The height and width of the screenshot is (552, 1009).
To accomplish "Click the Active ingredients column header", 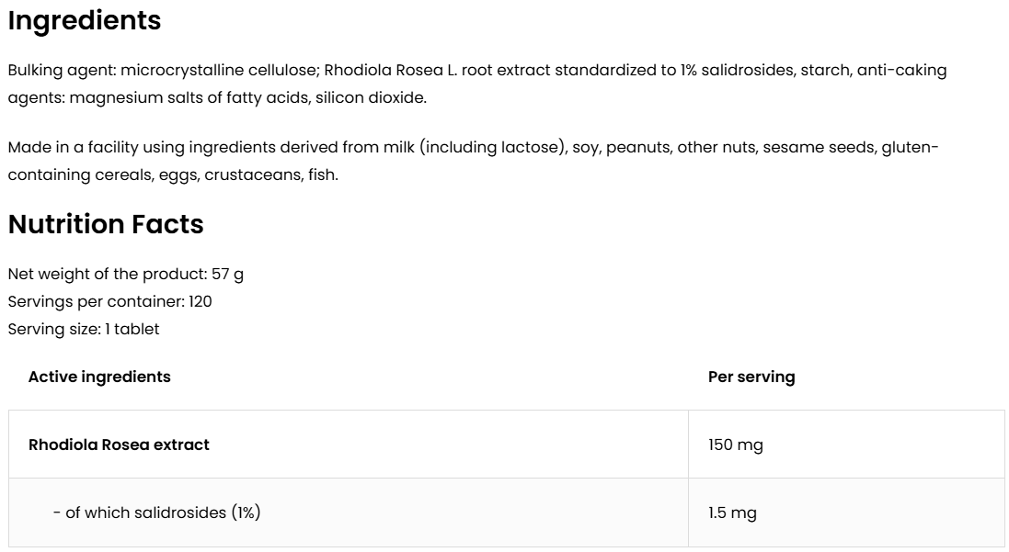I will 99,377.
